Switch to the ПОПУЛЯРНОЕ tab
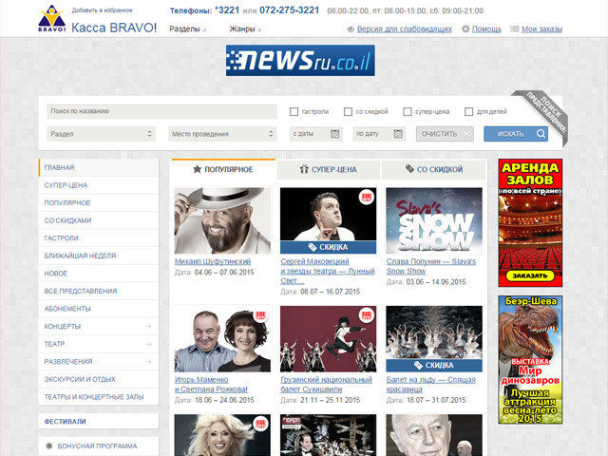 point(223,169)
